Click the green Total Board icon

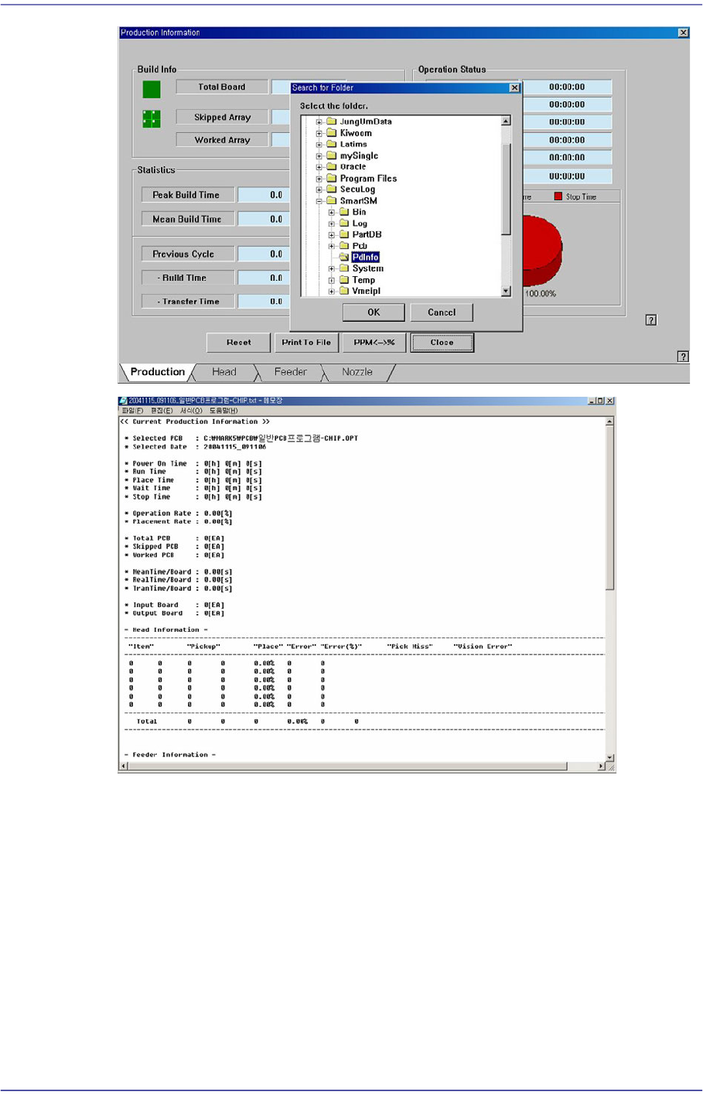(152, 89)
